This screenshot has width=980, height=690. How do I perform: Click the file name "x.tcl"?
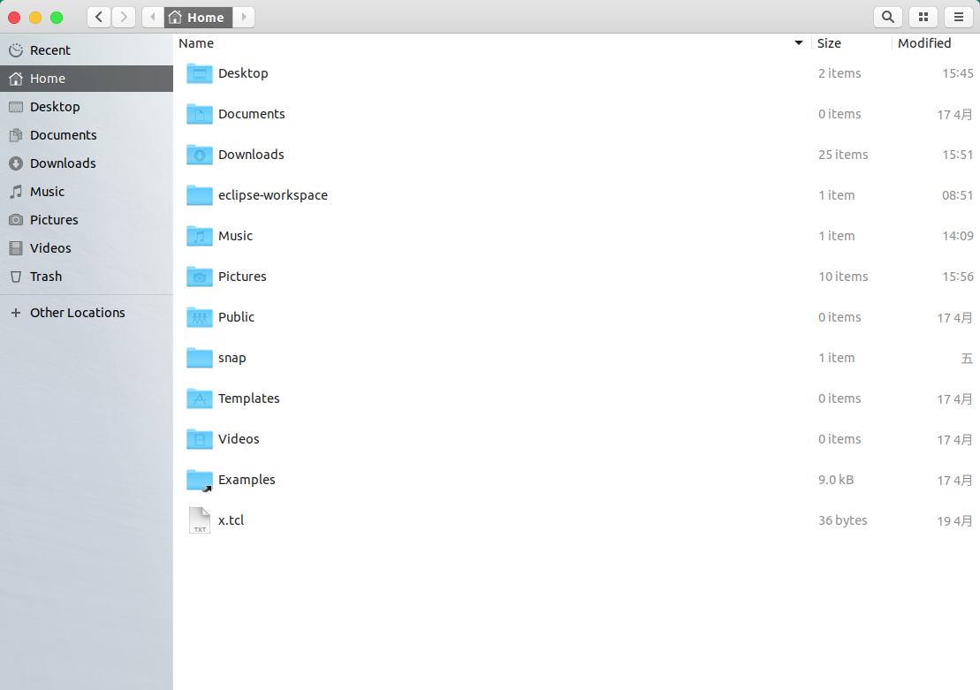231,520
